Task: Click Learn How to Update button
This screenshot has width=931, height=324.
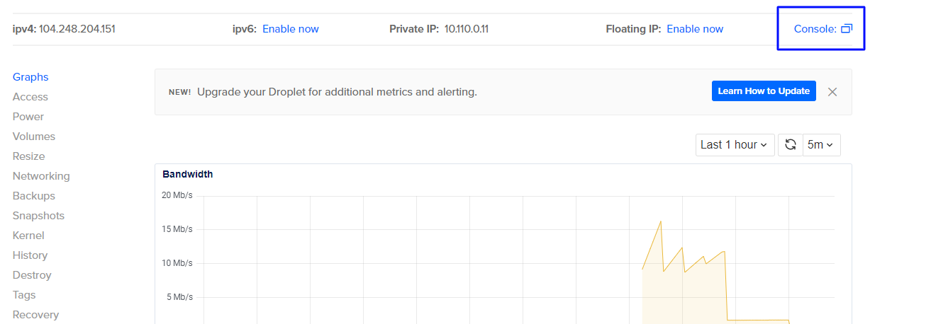Action: pos(764,91)
